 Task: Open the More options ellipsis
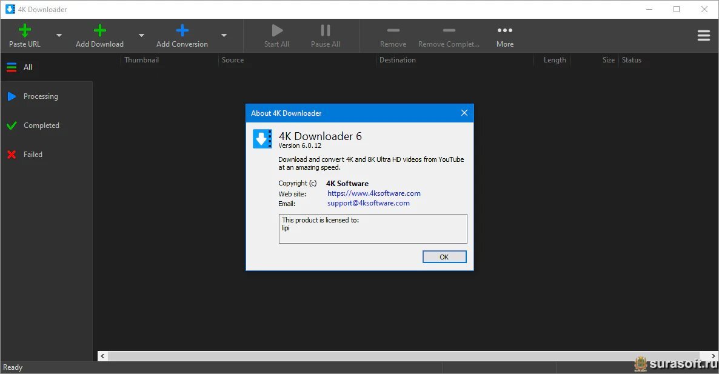(x=504, y=31)
